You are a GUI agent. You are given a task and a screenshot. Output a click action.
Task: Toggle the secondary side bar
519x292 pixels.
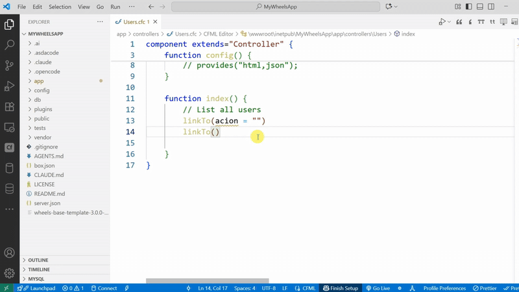click(x=491, y=6)
